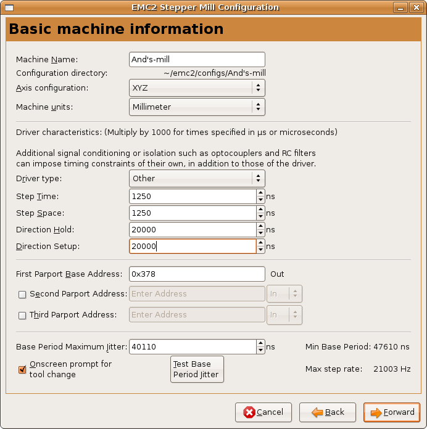The height and width of the screenshot is (429, 427).
Task: Increase Maximum Jitter with up arrow
Action: pyautogui.click(x=260, y=343)
